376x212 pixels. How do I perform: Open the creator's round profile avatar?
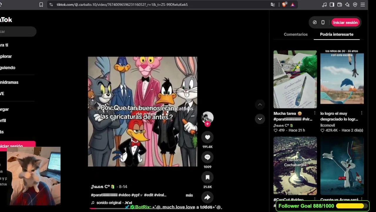pos(207,117)
